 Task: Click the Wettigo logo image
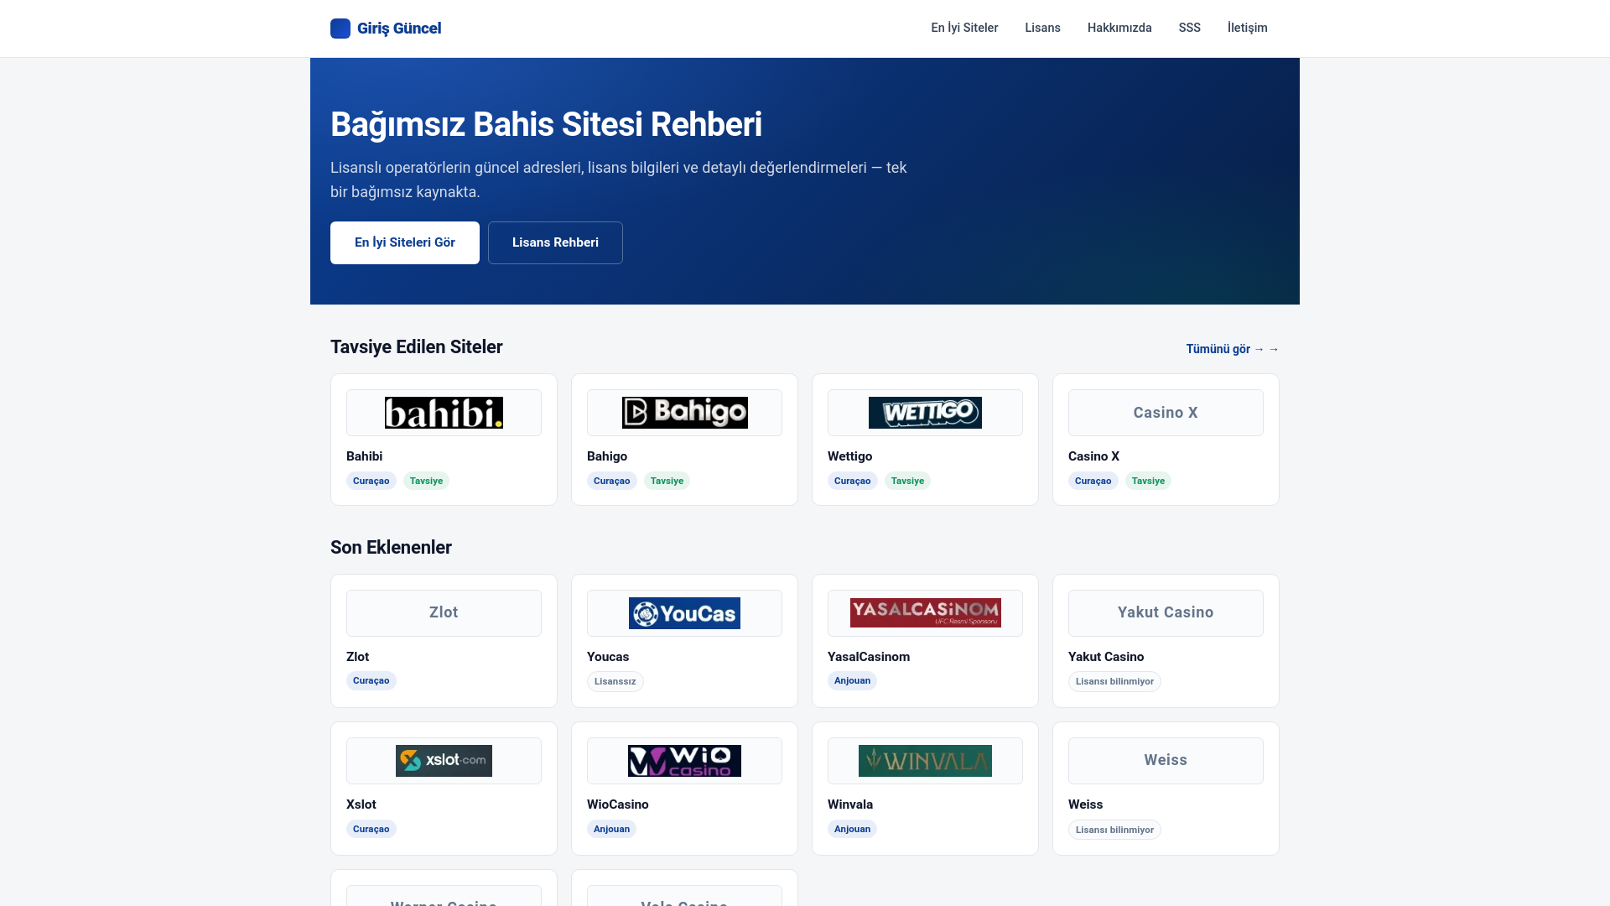point(925,413)
